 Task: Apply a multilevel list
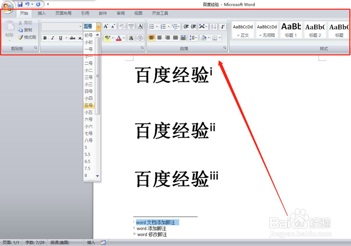[174, 27]
